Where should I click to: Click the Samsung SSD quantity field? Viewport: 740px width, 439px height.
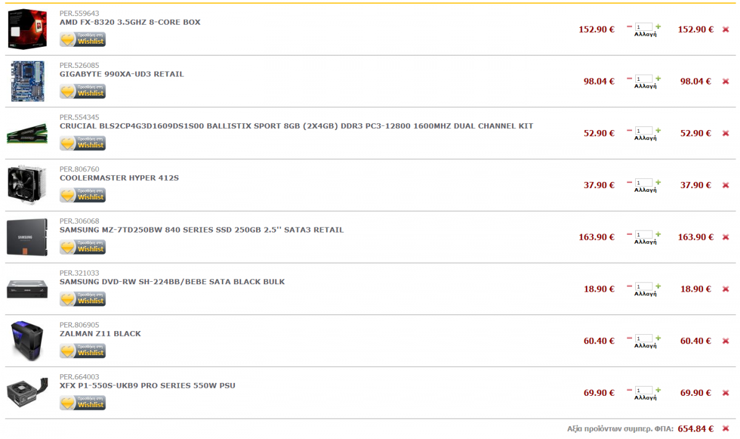click(x=644, y=235)
